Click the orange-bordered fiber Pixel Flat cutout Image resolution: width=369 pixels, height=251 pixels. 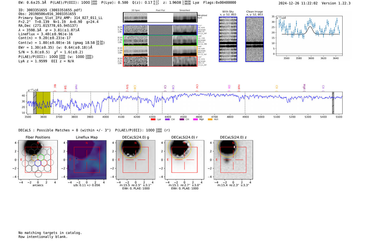[160, 51]
